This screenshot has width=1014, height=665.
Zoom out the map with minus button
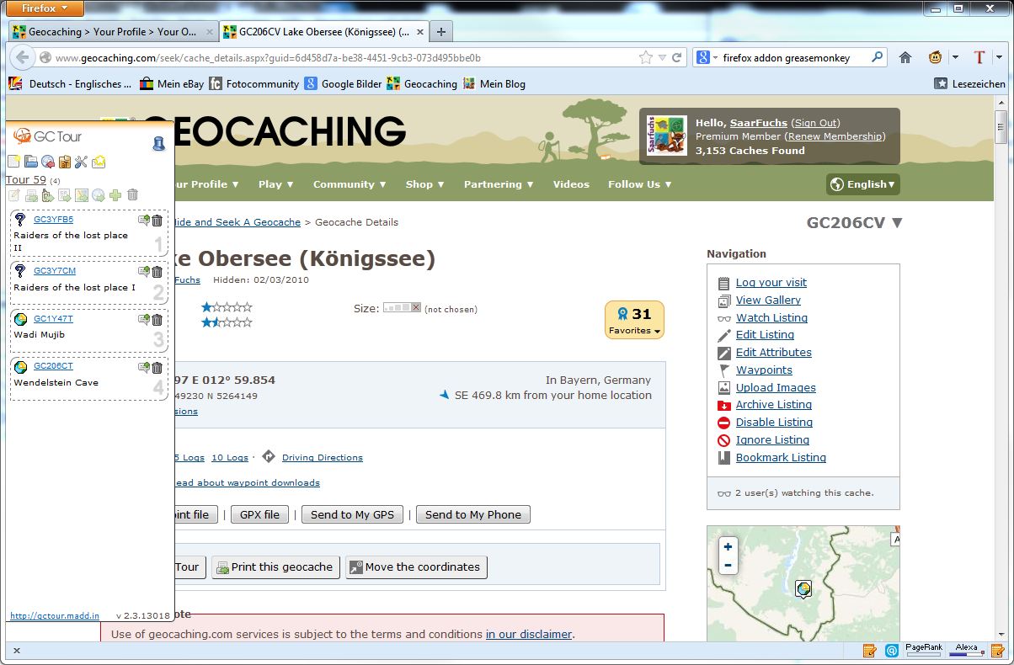tap(728, 566)
